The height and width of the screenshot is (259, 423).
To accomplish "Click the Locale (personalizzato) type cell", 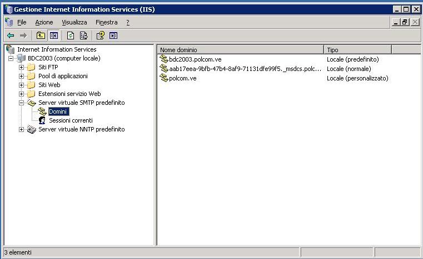I will click(357, 78).
